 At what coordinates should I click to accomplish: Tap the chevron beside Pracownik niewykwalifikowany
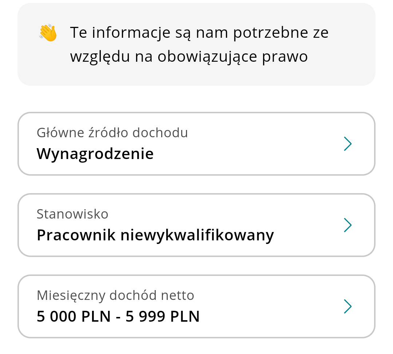(x=348, y=225)
